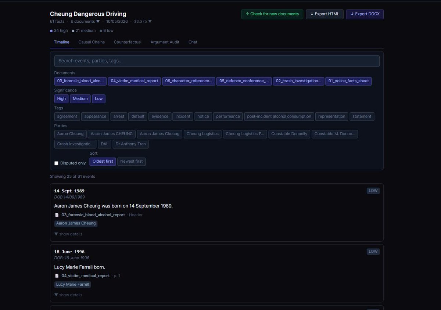Filter by the Dr Anthony Tran party
The height and width of the screenshot is (310, 441).
131,144
